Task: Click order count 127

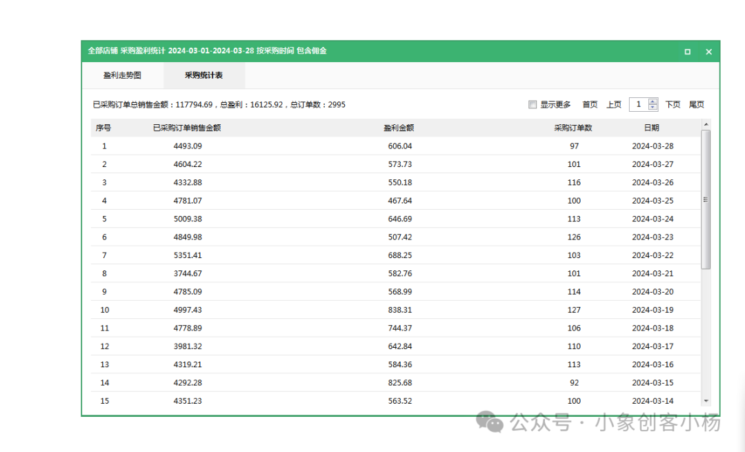Action: (574, 310)
